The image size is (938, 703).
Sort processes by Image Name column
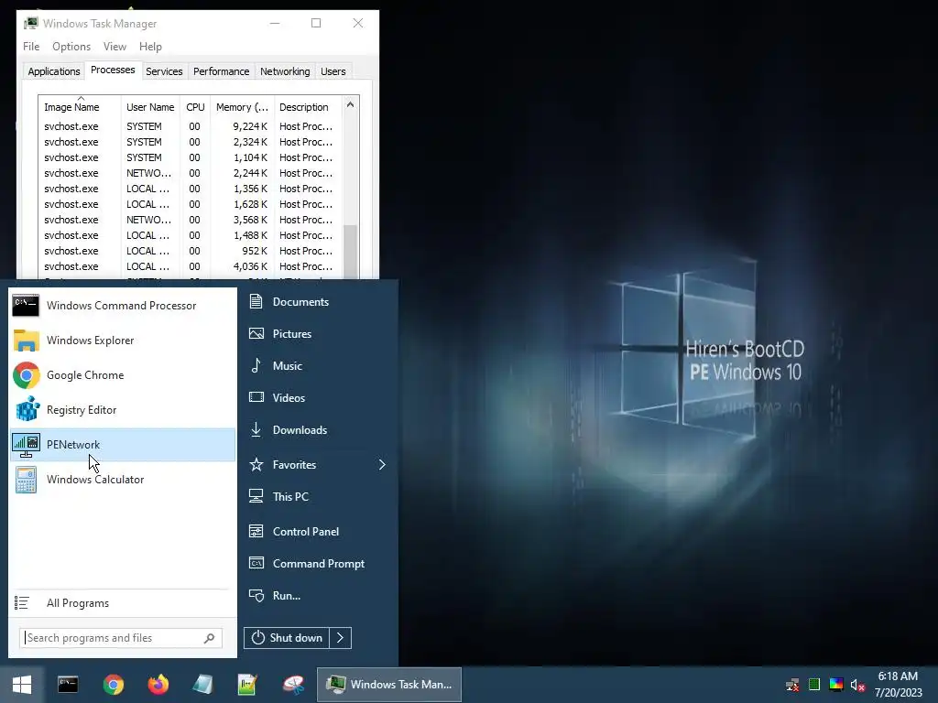(80, 107)
